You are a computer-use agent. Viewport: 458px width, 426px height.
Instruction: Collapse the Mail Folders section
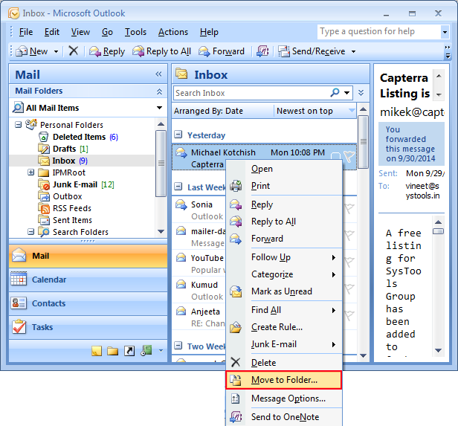coord(159,91)
